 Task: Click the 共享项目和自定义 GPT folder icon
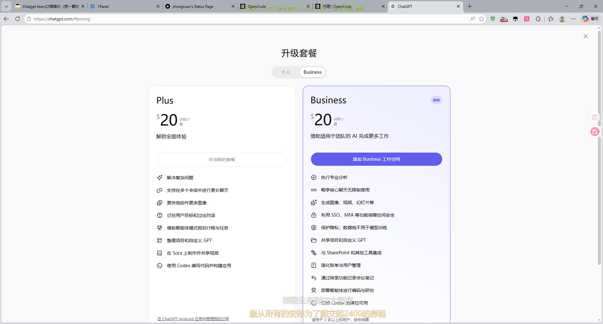point(314,240)
